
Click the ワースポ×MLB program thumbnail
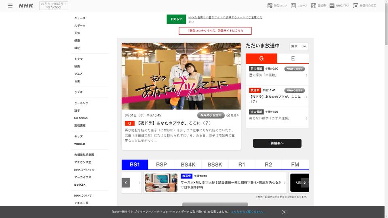(161, 182)
